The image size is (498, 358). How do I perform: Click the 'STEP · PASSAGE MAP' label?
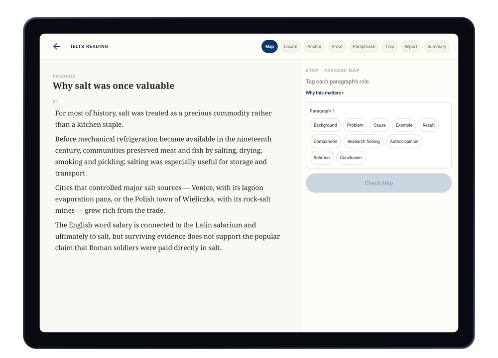[x=333, y=71]
